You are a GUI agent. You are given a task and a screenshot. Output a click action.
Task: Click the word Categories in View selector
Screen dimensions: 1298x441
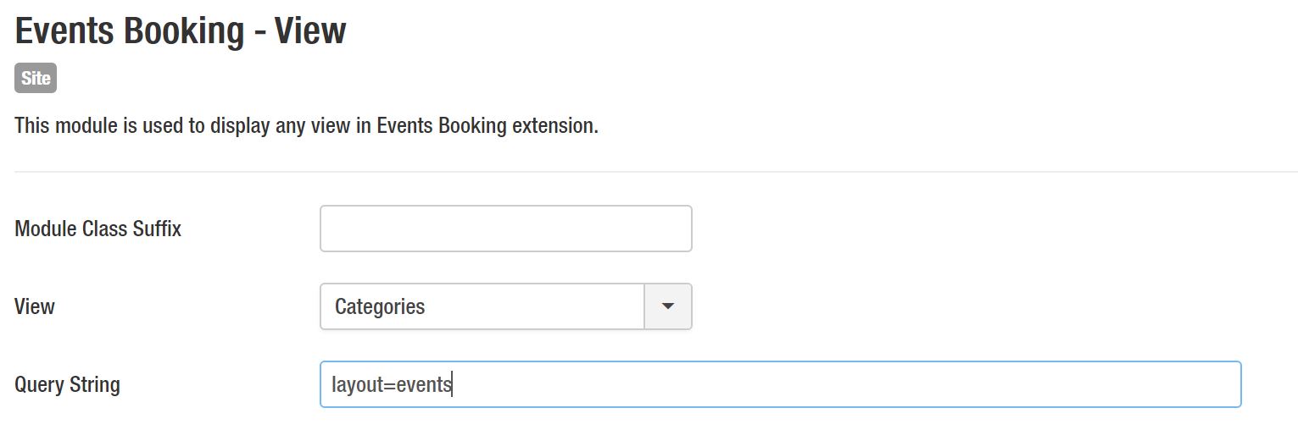380,306
